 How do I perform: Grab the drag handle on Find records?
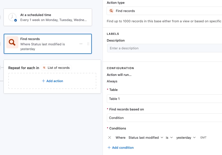tap(88, 44)
